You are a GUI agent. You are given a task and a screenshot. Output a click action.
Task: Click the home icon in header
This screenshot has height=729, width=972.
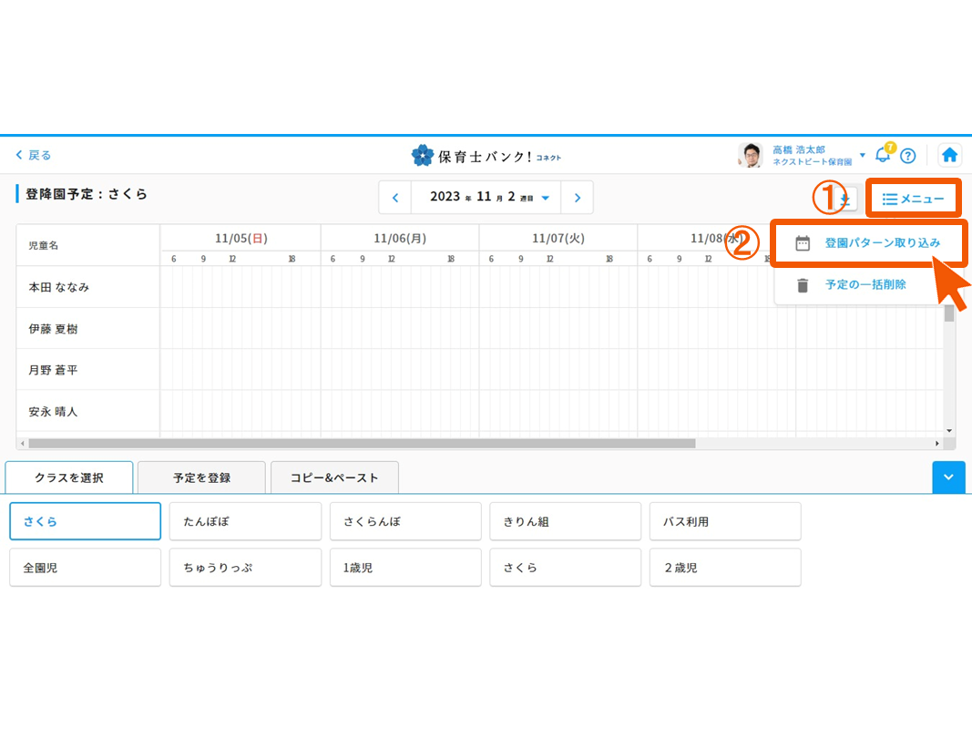(x=949, y=155)
